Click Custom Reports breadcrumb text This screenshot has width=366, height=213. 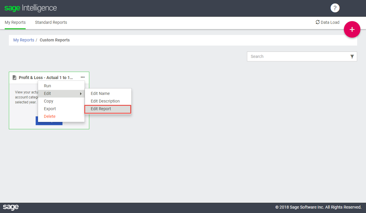55,40
